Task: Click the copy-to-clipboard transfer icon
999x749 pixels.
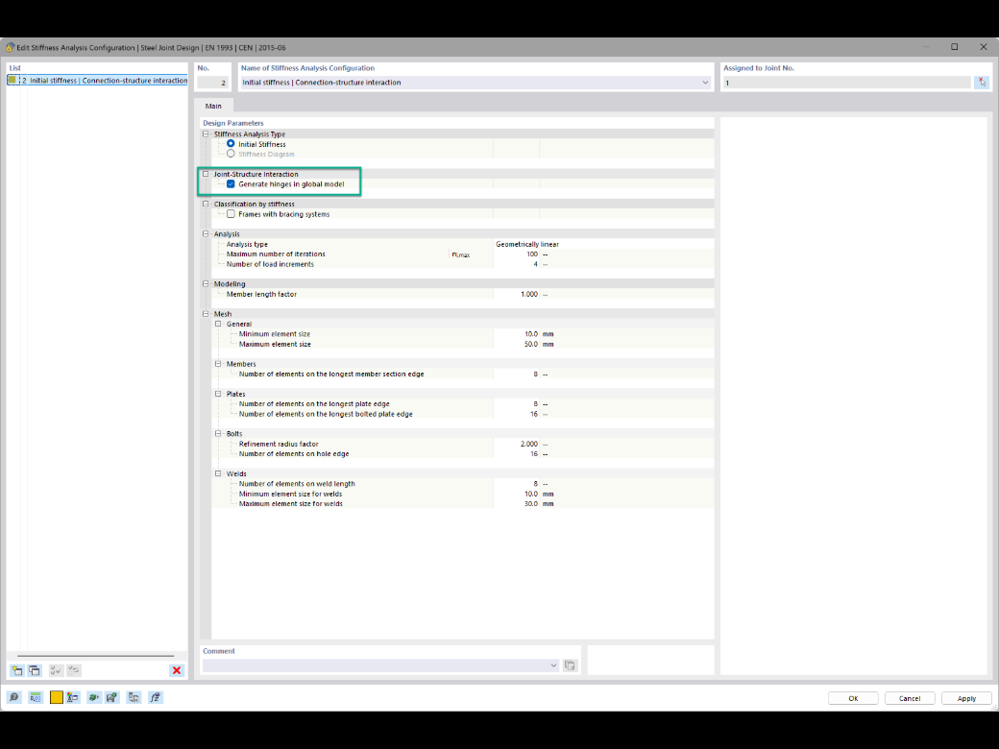Action: [x=134, y=697]
